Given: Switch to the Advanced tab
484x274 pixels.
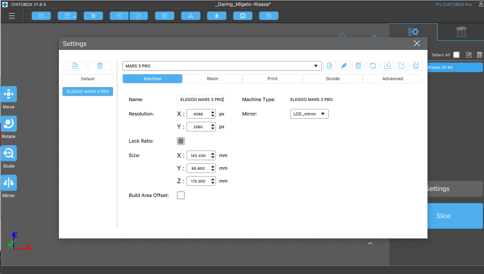Looking at the screenshot, I should point(392,79).
